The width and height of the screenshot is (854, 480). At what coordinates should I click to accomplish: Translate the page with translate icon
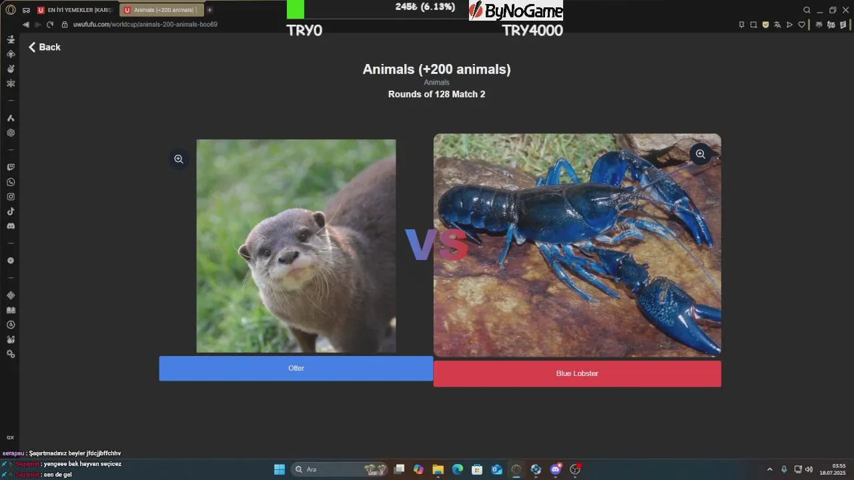click(x=777, y=25)
